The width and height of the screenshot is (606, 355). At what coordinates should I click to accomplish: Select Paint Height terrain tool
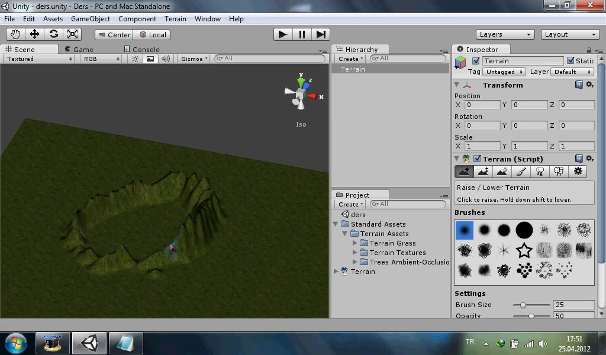click(483, 172)
